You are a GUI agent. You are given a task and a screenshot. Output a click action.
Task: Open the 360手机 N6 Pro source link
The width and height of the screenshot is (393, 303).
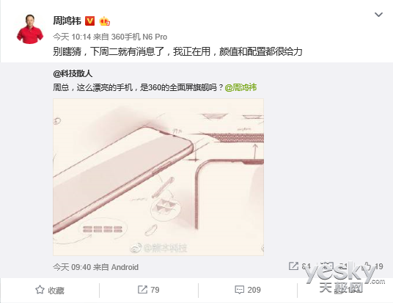[139, 37]
